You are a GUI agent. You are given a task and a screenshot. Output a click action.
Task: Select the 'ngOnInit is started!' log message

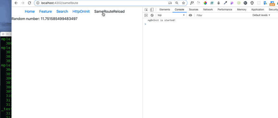[x=161, y=20]
